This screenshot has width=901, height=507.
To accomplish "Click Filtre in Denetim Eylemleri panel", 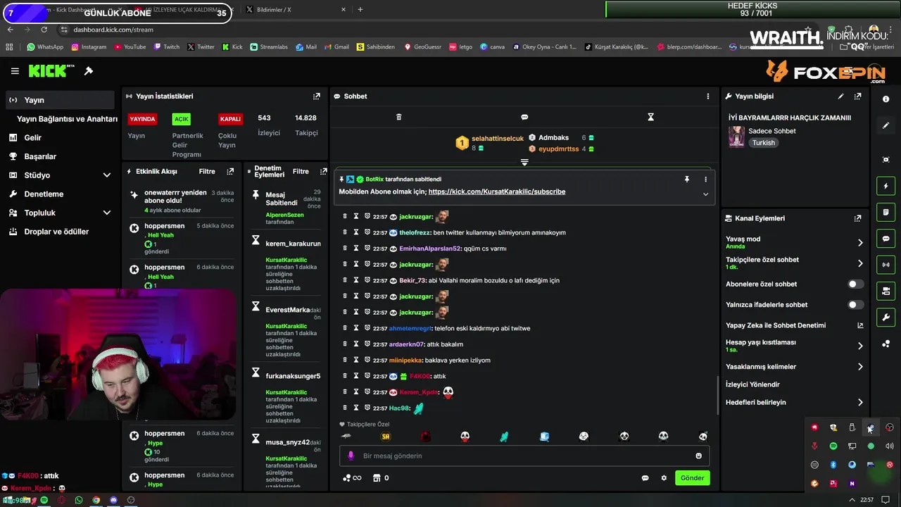I will click(301, 171).
